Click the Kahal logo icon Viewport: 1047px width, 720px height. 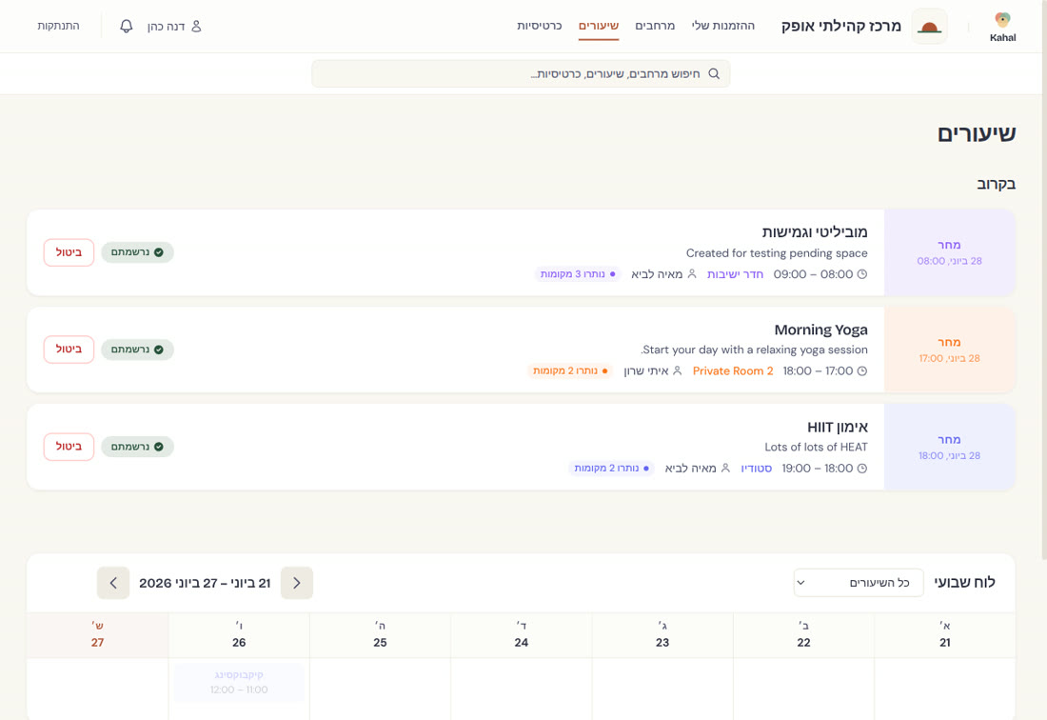(1002, 20)
